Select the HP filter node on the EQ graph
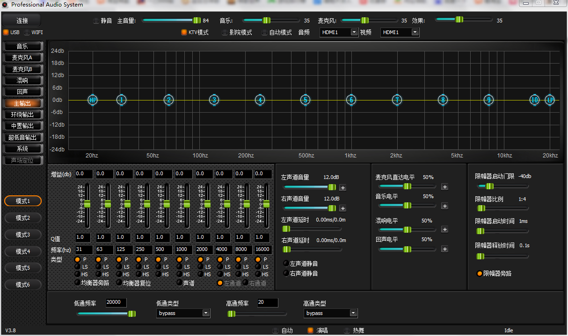Screen dimensions: 568x336 93,100
